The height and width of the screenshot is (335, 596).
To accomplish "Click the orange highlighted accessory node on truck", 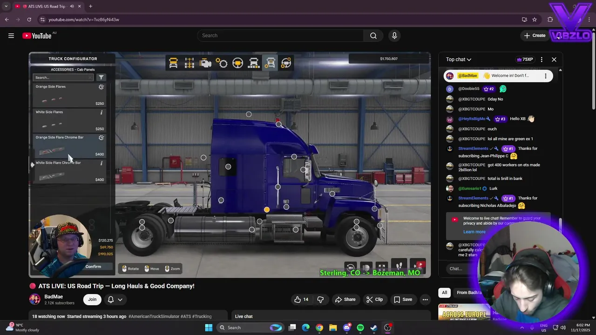I will tap(267, 210).
